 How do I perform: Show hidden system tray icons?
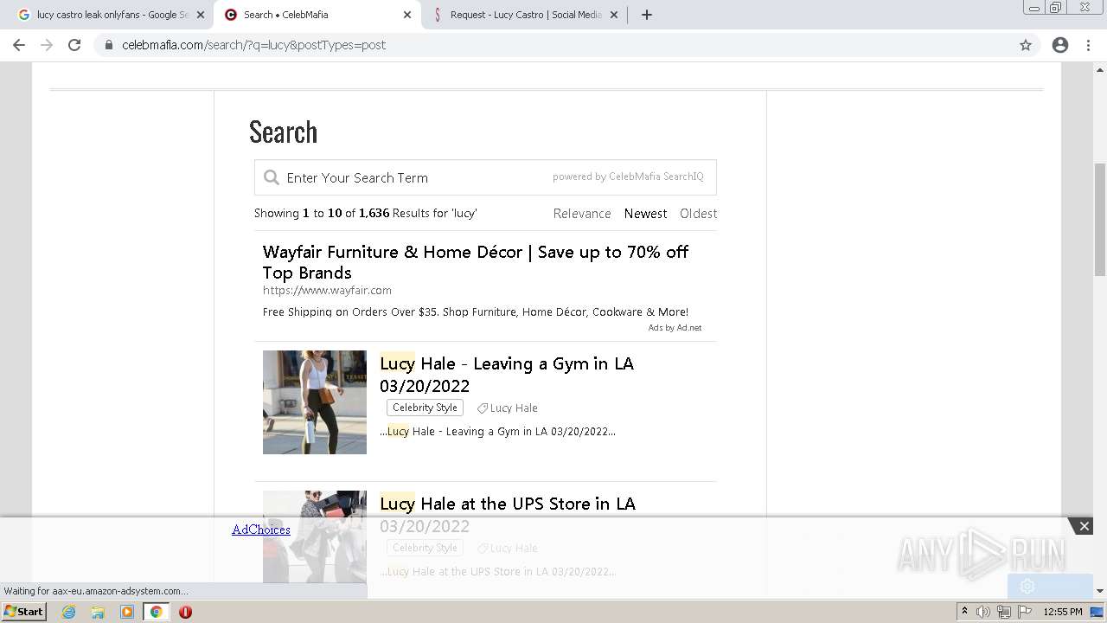tap(964, 612)
